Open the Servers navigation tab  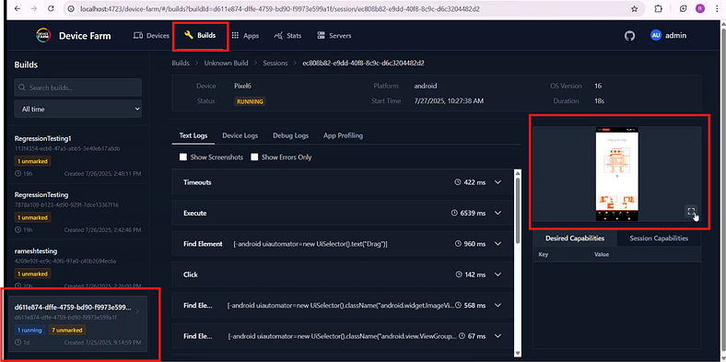tap(334, 36)
